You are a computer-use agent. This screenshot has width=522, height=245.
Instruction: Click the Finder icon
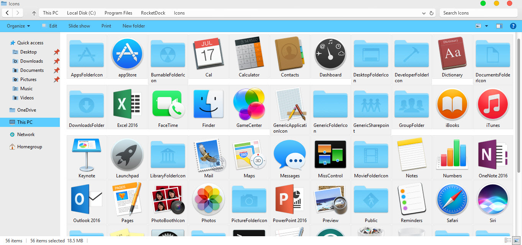(208, 104)
